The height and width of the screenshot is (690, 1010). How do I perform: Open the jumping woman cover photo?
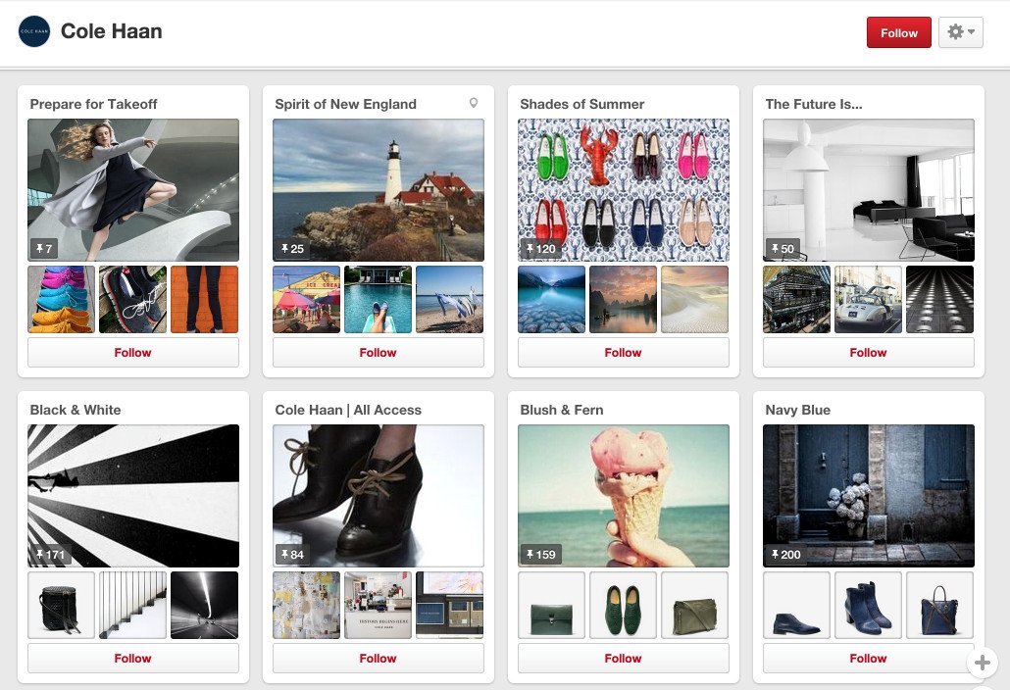click(x=133, y=190)
